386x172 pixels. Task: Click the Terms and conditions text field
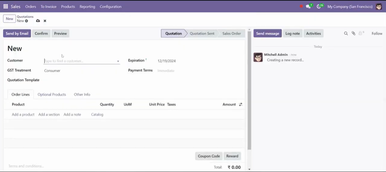[26, 166]
